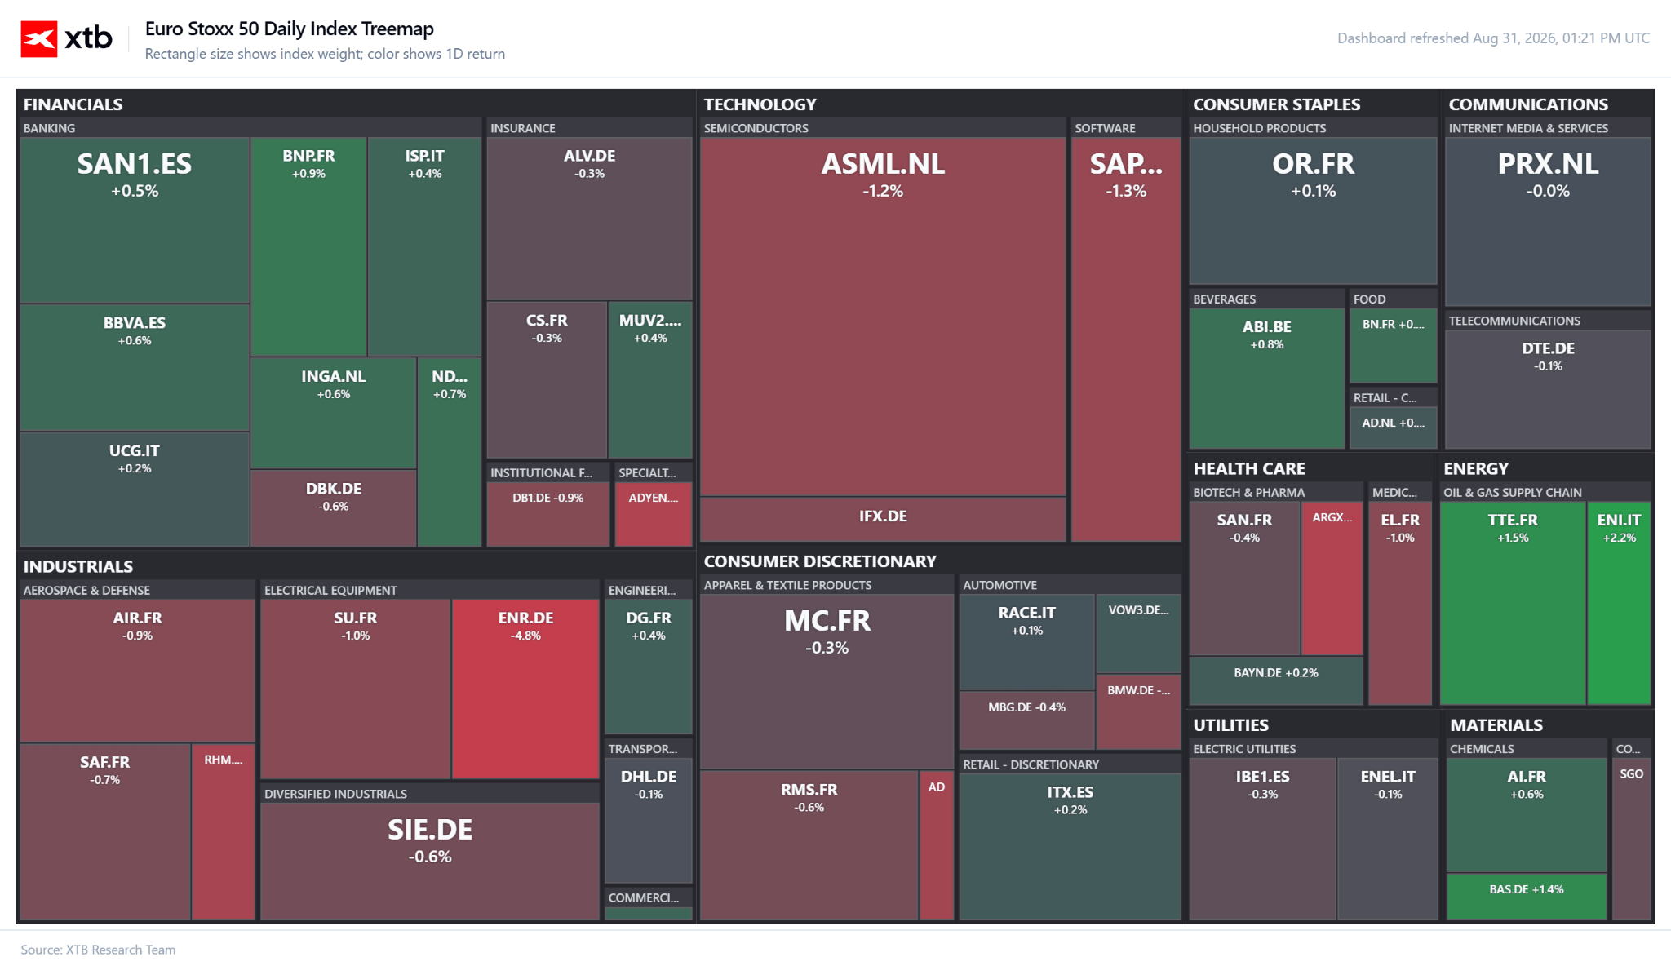This screenshot has width=1671, height=966.
Task: Open the PRX.NL internet media tile
Action: pyautogui.click(x=1548, y=222)
